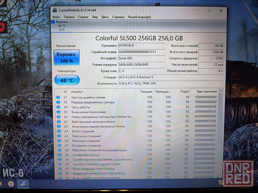Image resolution: width=258 pixels, height=193 pixels.
Task: Click the Буква тома field C: F:
Action: (142, 71)
